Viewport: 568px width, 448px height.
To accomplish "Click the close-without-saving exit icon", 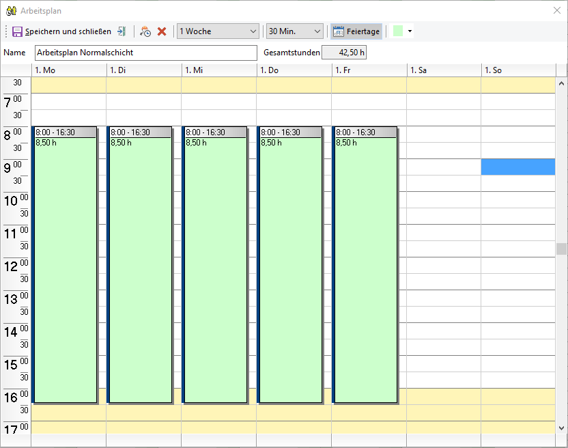I will pos(122,31).
